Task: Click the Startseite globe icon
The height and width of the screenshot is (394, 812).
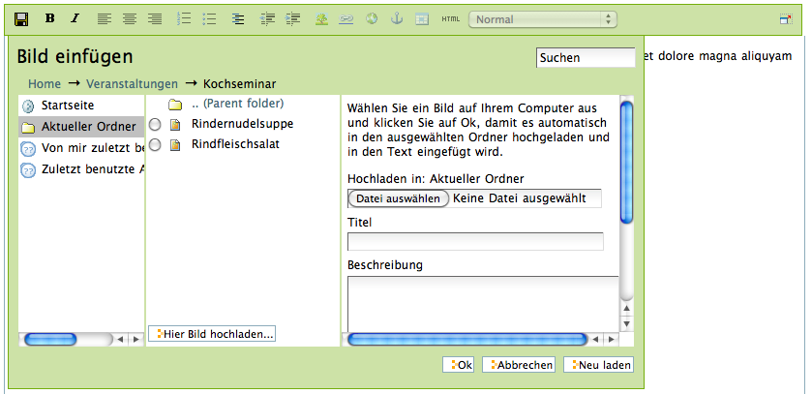Action: [x=28, y=106]
